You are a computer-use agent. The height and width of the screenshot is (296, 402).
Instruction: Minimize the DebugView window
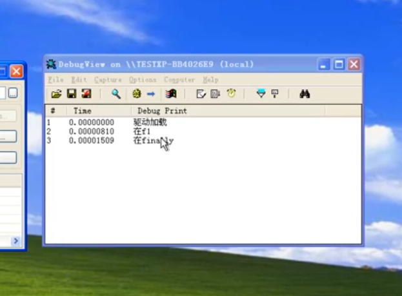point(324,64)
